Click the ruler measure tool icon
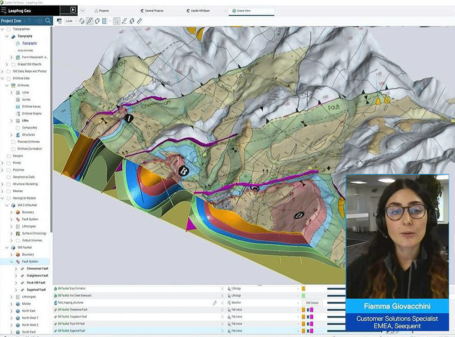Viewport: 455px width, 337px height. 140,21
